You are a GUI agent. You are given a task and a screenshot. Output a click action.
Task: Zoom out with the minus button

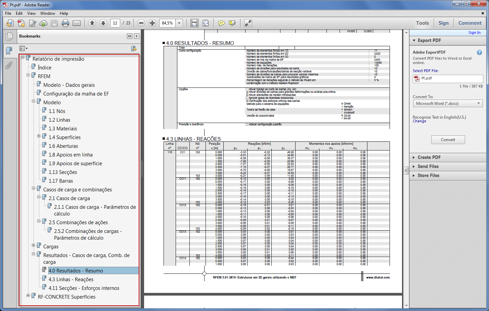(141, 23)
